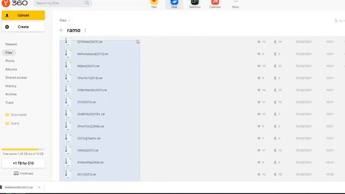The height and width of the screenshot is (194, 345).
Task: Open Photo section in sidebar
Action: [x=10, y=61]
